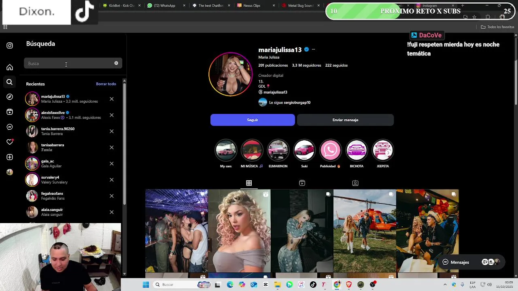518x291 pixels.
Task: Open gala_ac recent search result
Action: pos(71,164)
